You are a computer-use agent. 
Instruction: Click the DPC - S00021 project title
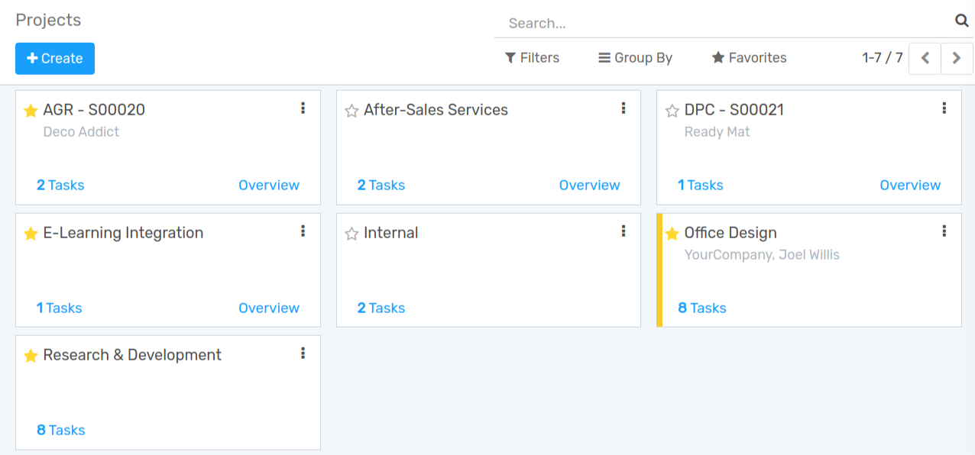tap(734, 110)
